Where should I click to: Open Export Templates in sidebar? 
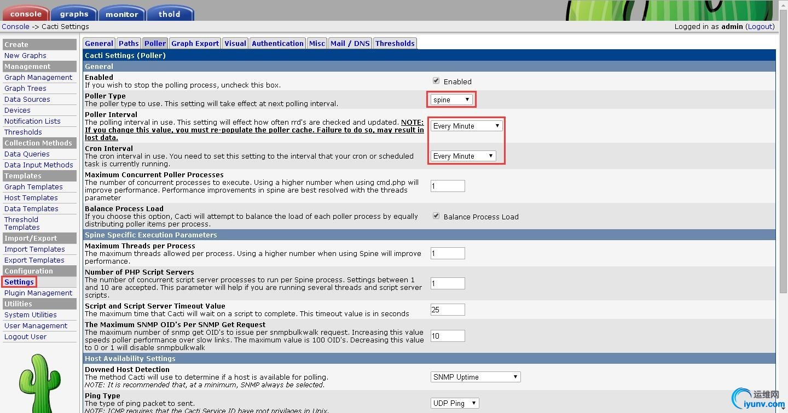(34, 260)
